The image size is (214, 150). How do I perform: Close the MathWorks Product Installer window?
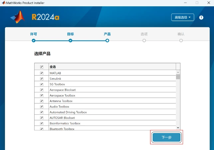coord(209,3)
